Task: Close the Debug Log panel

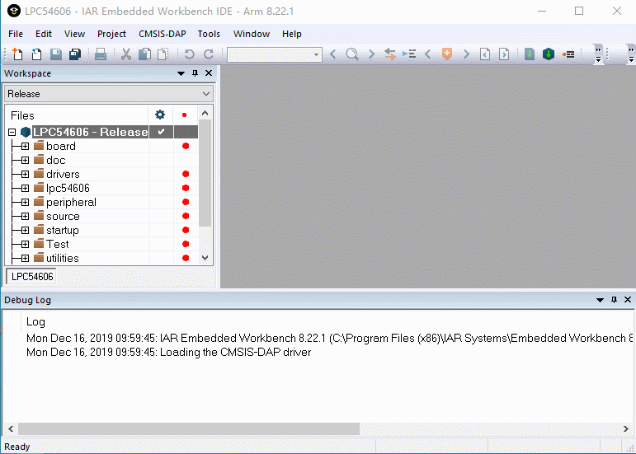Action: tap(628, 300)
